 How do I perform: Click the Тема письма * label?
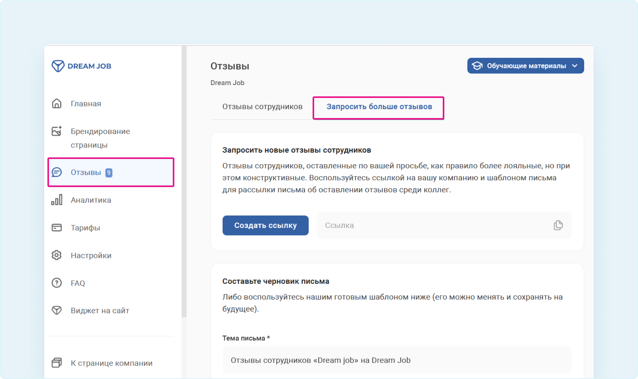click(x=246, y=338)
